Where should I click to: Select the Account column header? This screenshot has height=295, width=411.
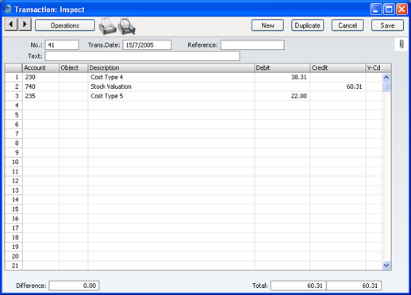coord(40,68)
